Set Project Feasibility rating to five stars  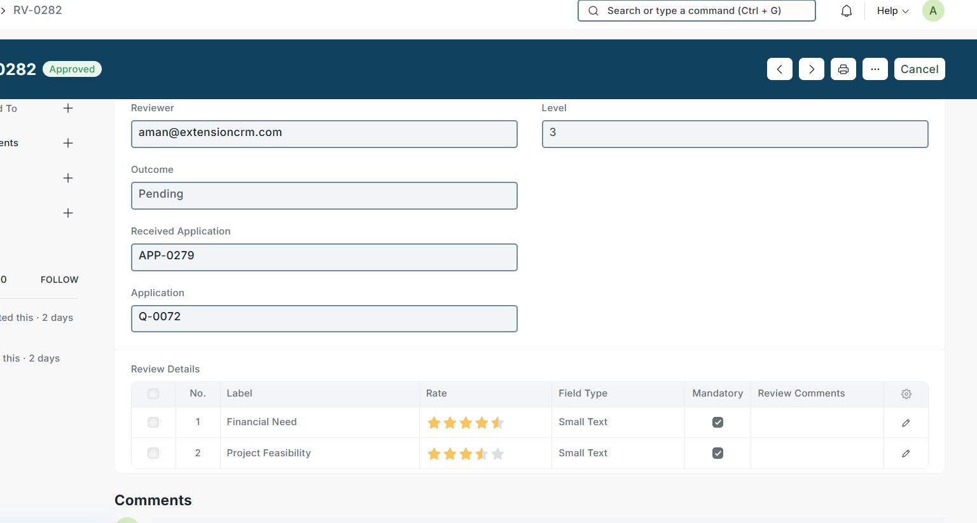click(x=498, y=454)
